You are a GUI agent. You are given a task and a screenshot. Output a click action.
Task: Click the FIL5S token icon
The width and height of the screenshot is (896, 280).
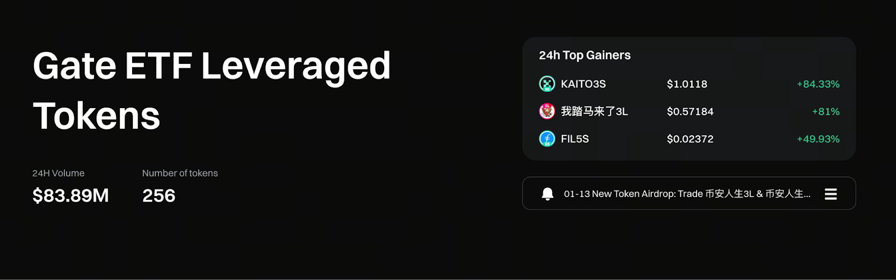547,139
